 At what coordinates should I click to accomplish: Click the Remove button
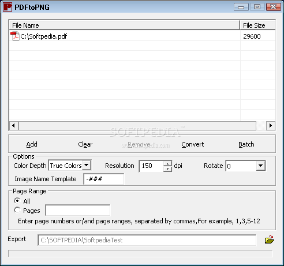[139, 144]
